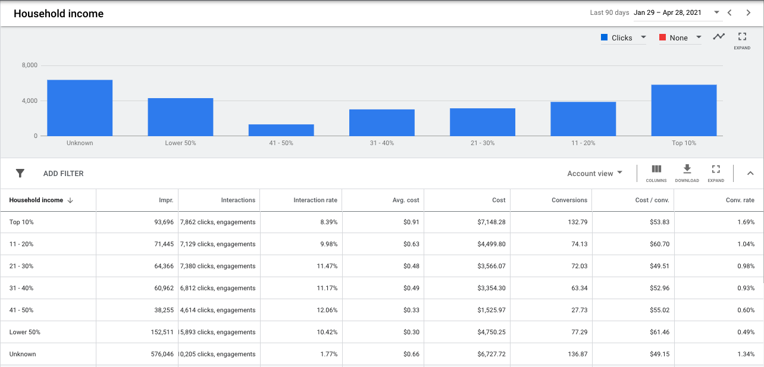This screenshot has height=367, width=764.
Task: Open the Columns picker
Action: [656, 173]
